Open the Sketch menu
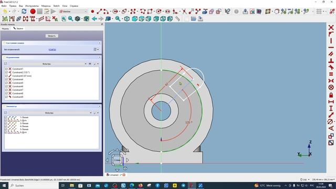The image size is (336, 189). 56,6
